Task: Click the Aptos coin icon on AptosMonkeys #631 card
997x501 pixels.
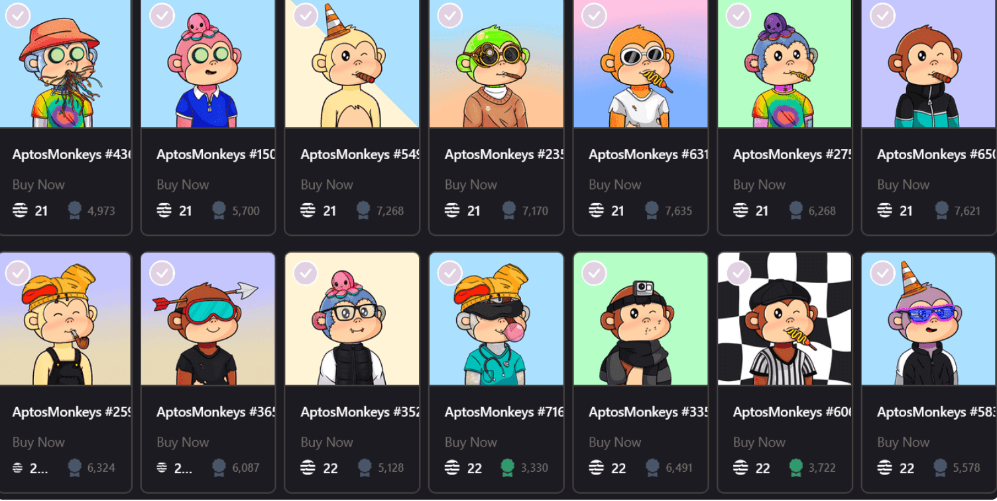Action: (597, 211)
